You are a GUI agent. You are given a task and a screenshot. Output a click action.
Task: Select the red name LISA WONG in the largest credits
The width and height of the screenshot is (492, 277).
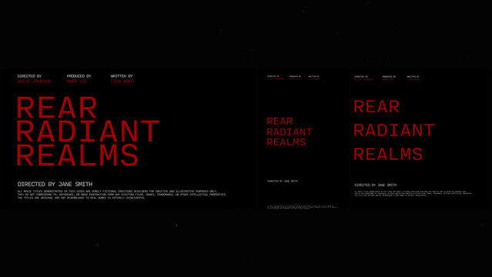(122, 82)
